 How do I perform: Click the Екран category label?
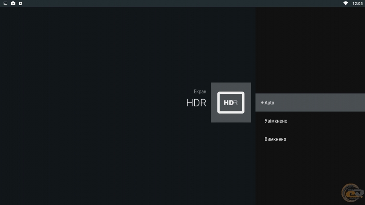200,91
